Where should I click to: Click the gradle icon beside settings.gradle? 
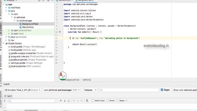10,63
